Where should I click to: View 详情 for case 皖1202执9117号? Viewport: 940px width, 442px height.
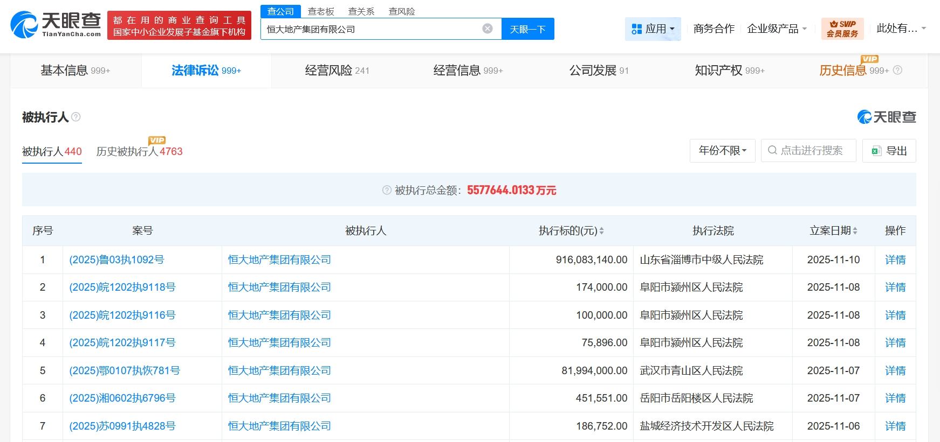tap(895, 343)
